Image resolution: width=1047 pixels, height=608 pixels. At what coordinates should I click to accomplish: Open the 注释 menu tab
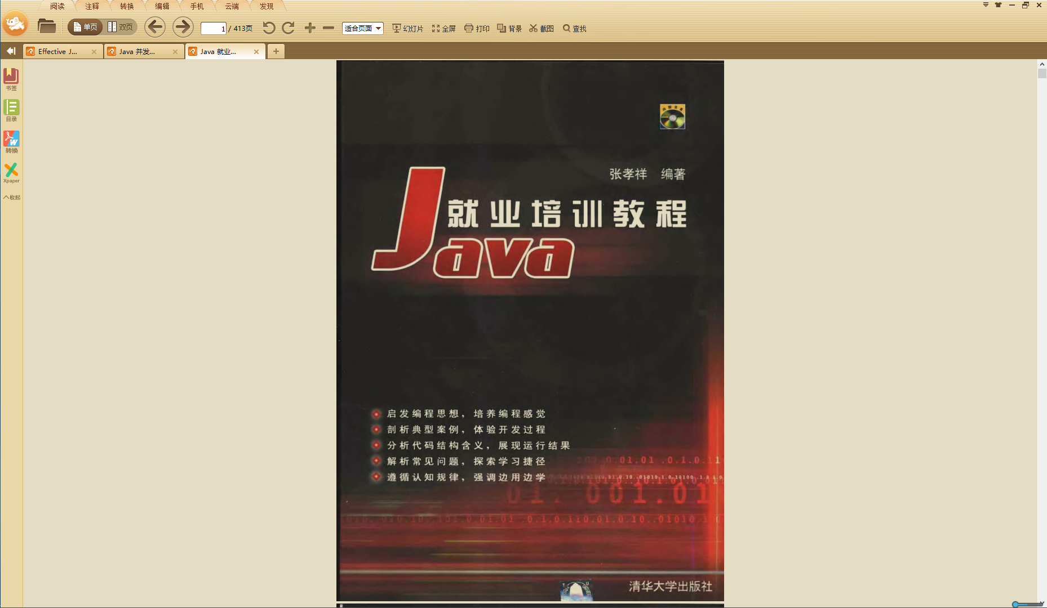(92, 6)
